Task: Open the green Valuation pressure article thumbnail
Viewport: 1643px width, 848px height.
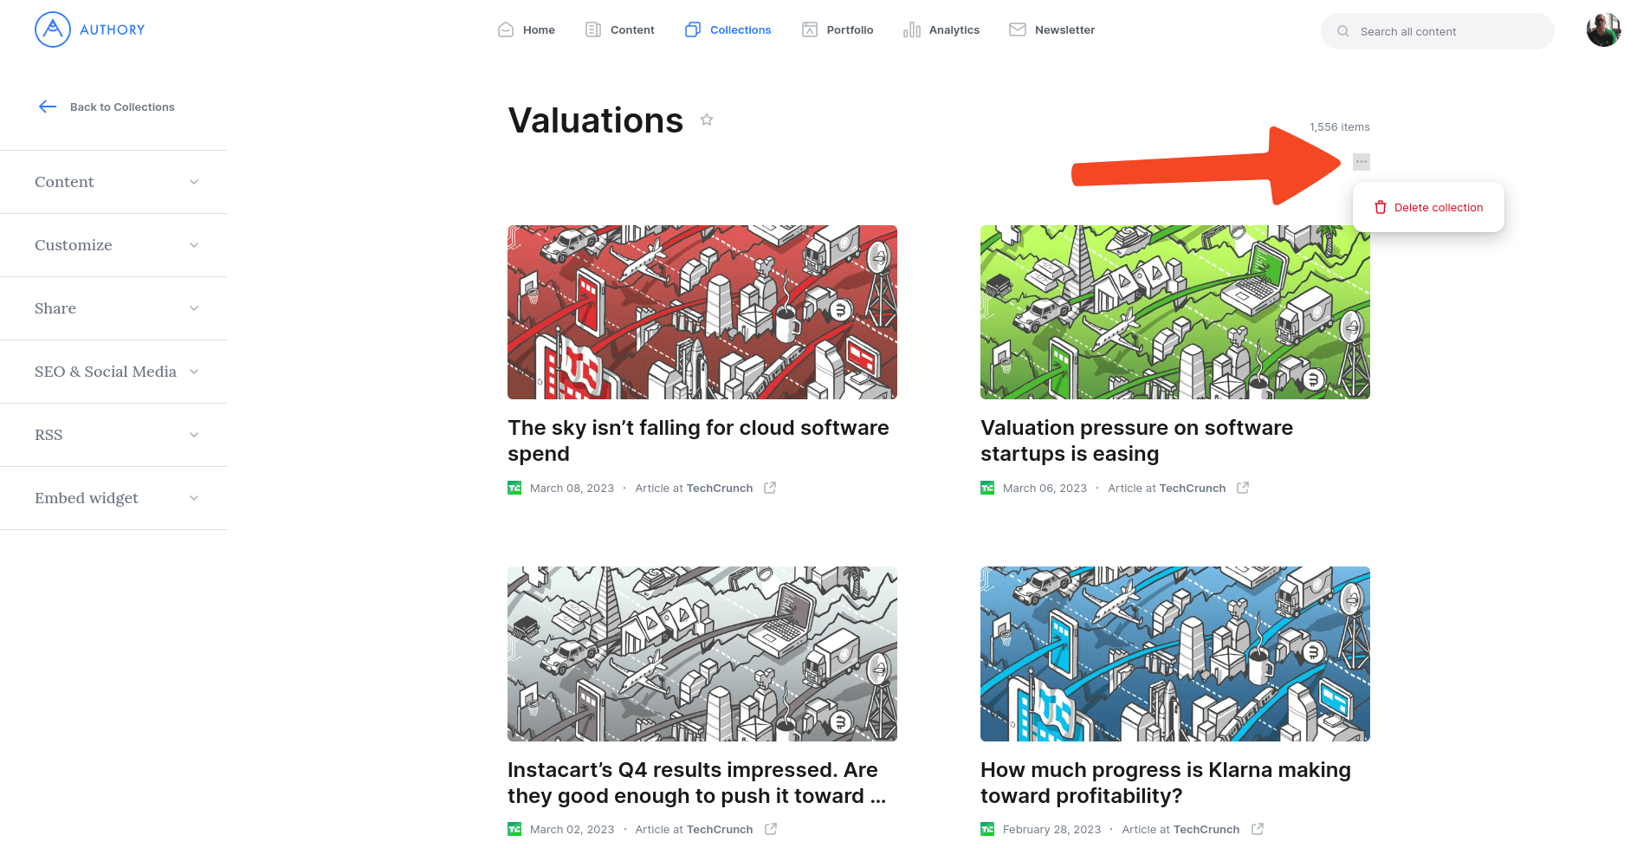Action: pos(1174,312)
